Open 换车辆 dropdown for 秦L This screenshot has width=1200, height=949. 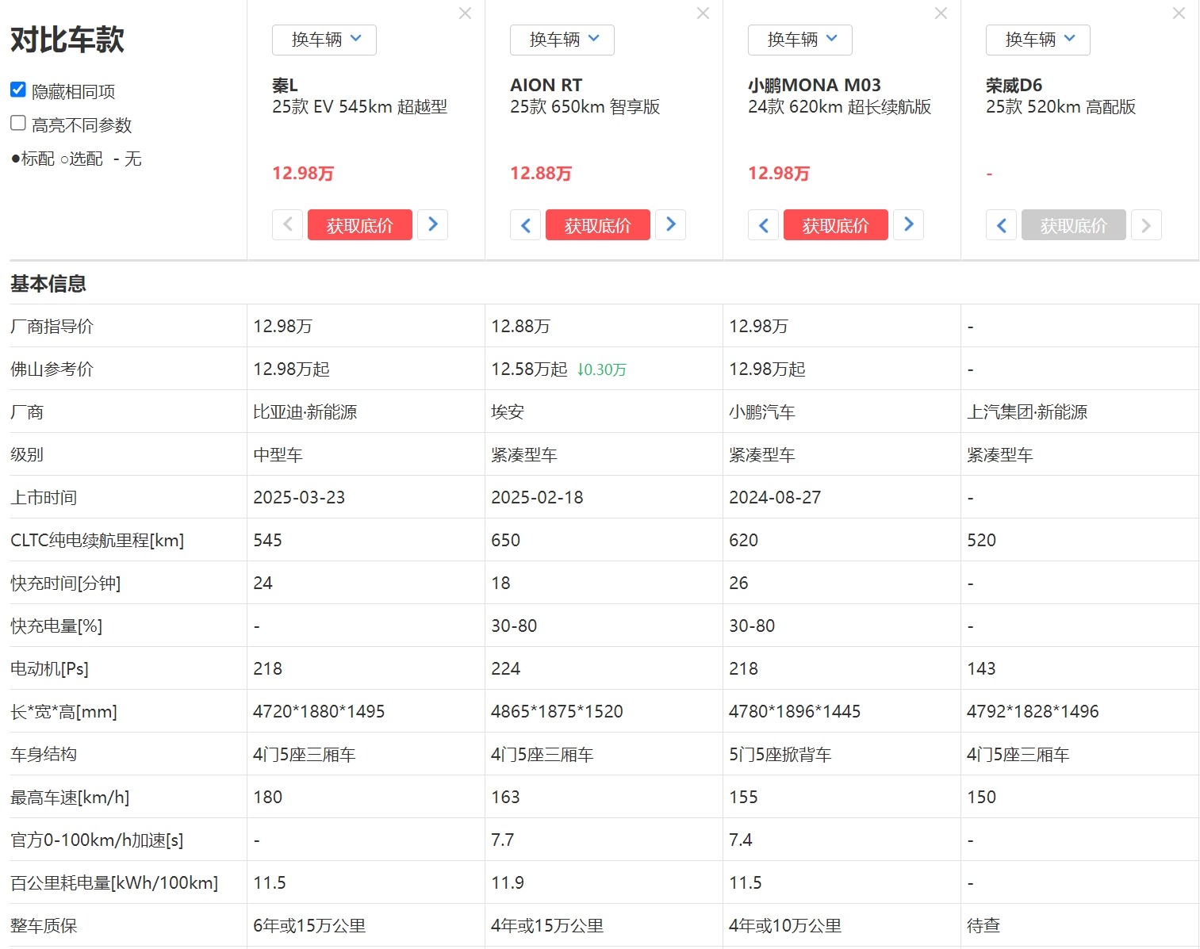(324, 40)
